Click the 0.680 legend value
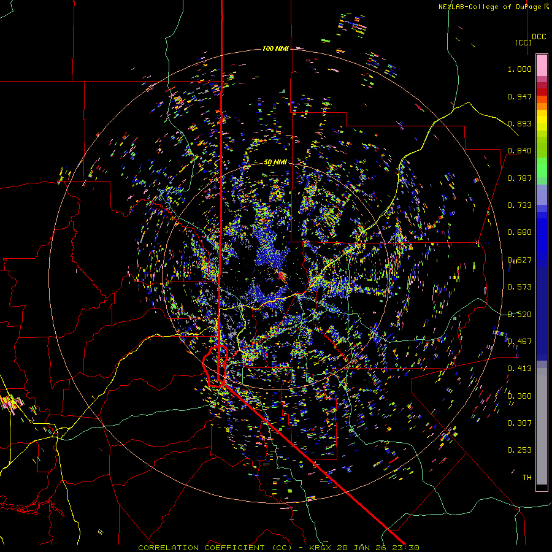 tap(519, 232)
